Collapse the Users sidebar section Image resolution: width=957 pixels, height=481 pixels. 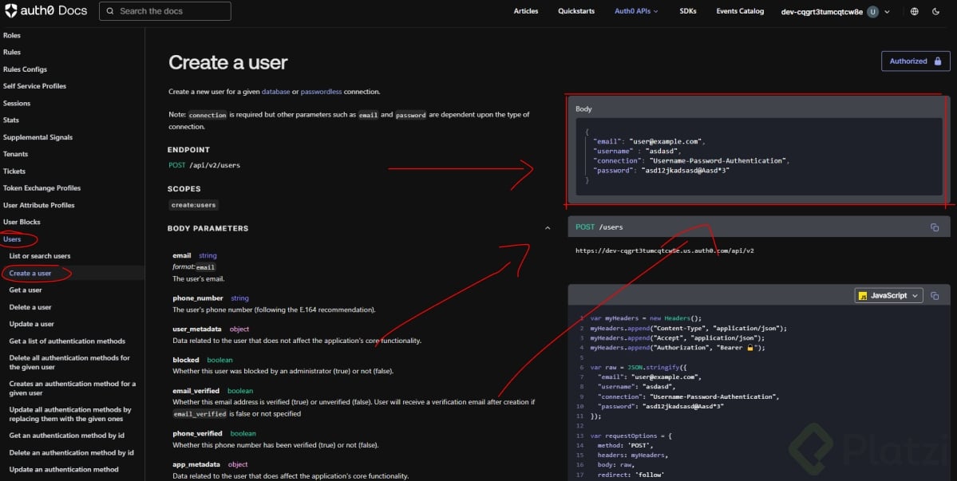click(12, 239)
